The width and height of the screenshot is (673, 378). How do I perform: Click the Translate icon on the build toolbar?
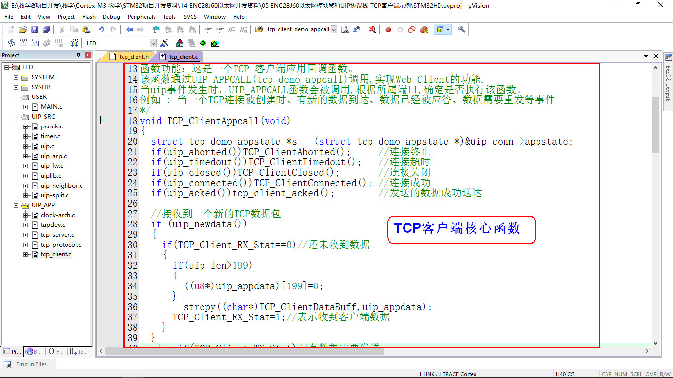tap(11, 43)
